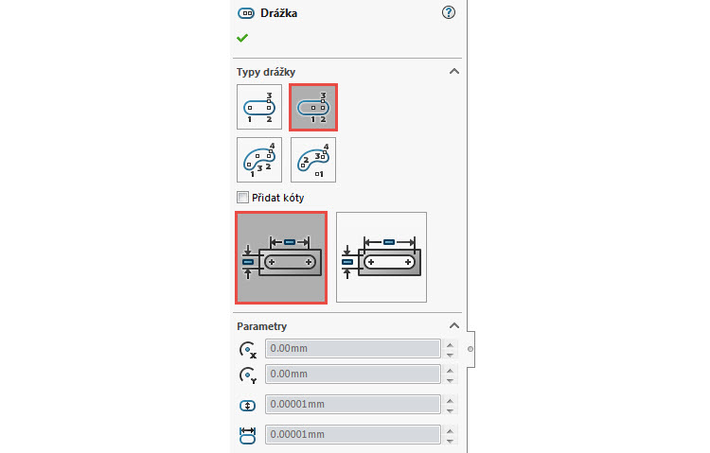Select the centerpoint straight slot type
This screenshot has height=453, width=710.
coord(313,107)
